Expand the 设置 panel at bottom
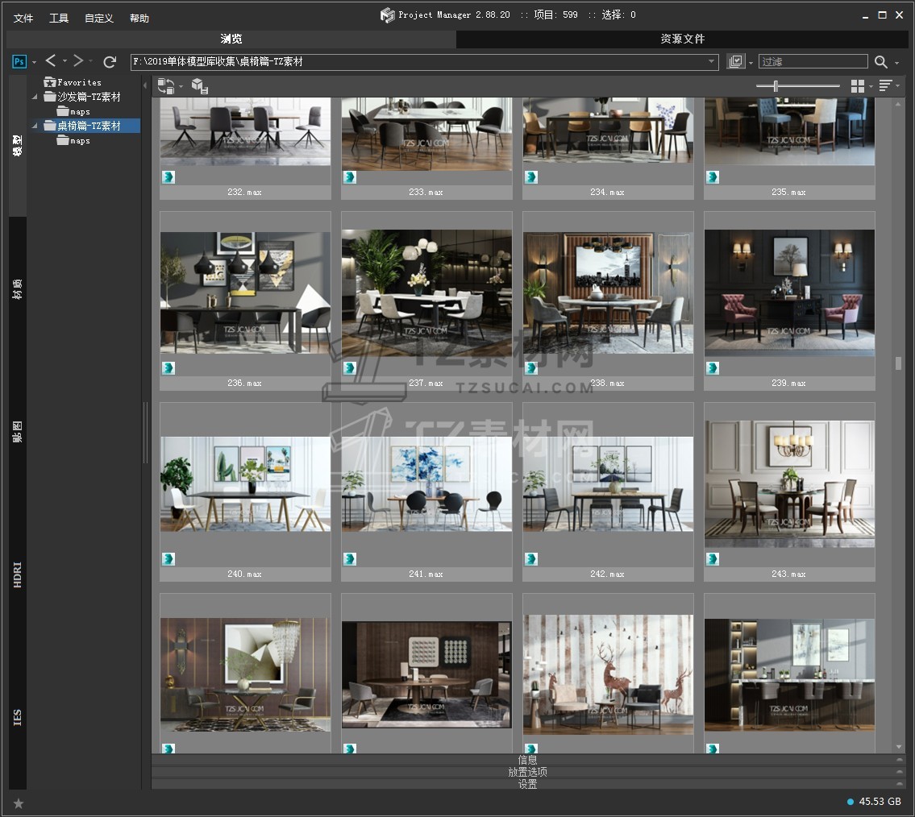Image resolution: width=915 pixels, height=817 pixels. pyautogui.click(x=527, y=784)
